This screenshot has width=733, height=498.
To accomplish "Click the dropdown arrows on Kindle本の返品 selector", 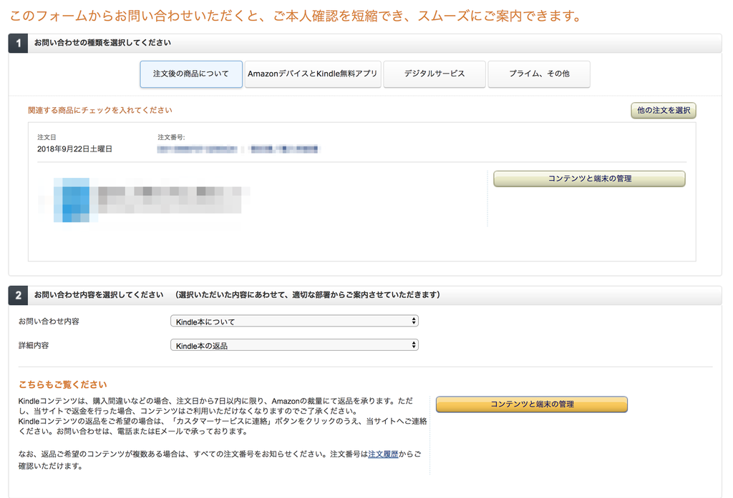I will 414,345.
